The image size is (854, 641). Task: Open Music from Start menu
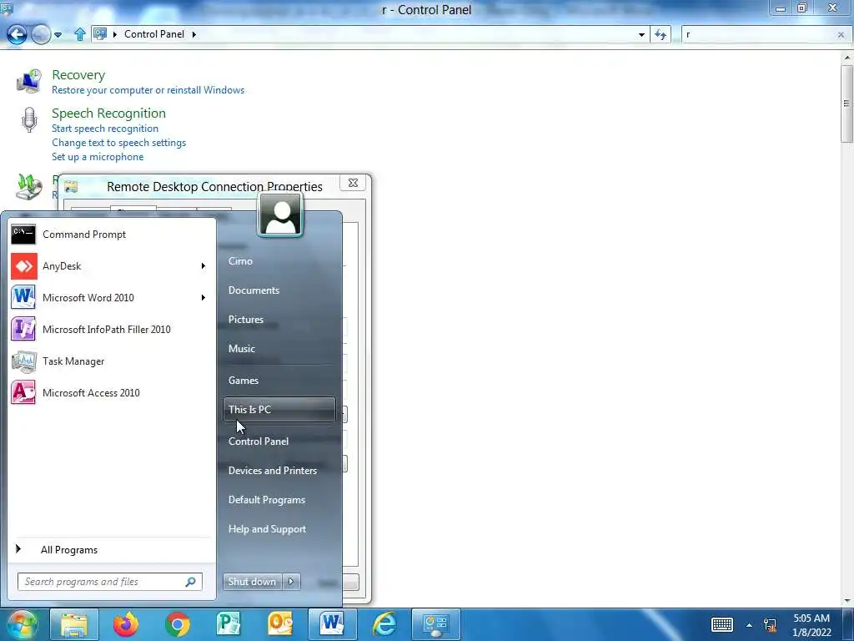click(x=241, y=349)
